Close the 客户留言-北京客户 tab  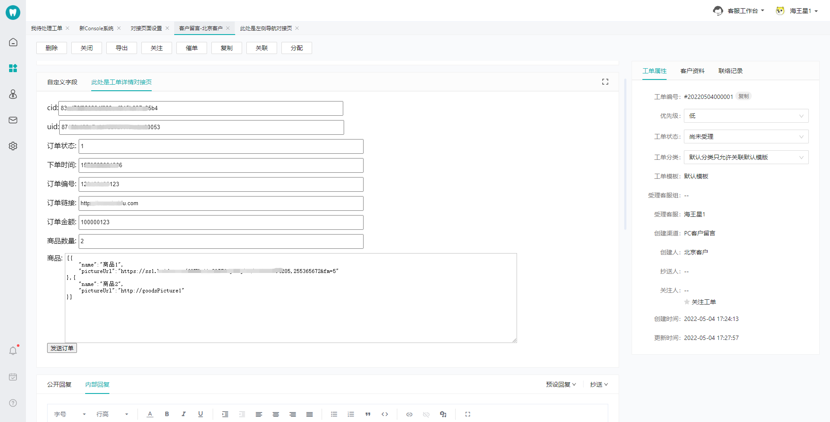[228, 28]
